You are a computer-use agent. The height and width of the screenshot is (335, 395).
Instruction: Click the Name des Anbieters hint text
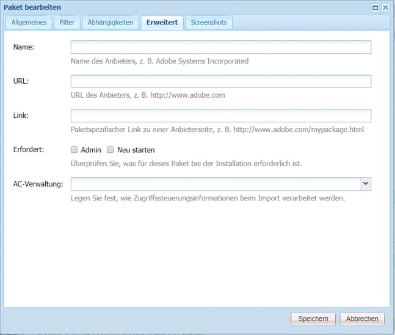coord(159,61)
